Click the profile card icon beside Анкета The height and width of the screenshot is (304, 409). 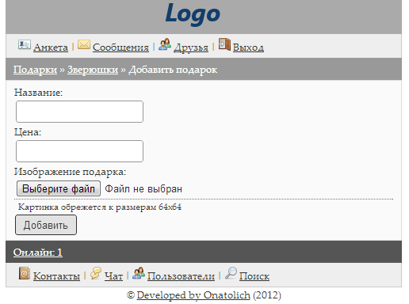(25, 44)
